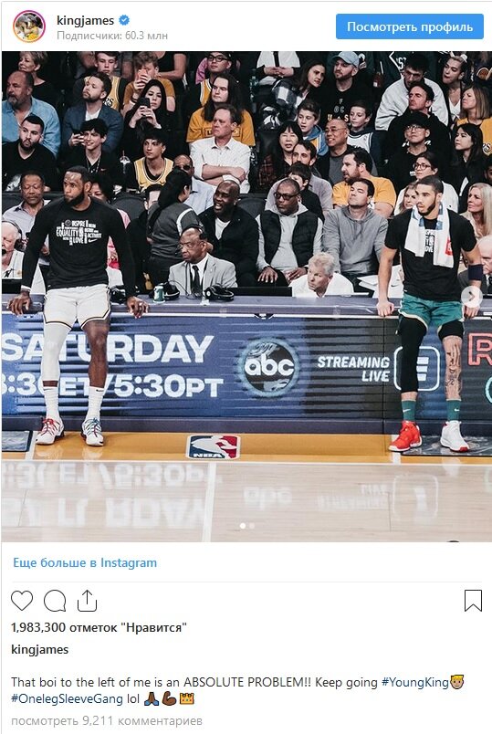View all 9,211 comments
The height and width of the screenshot is (734, 492).
[x=106, y=720]
